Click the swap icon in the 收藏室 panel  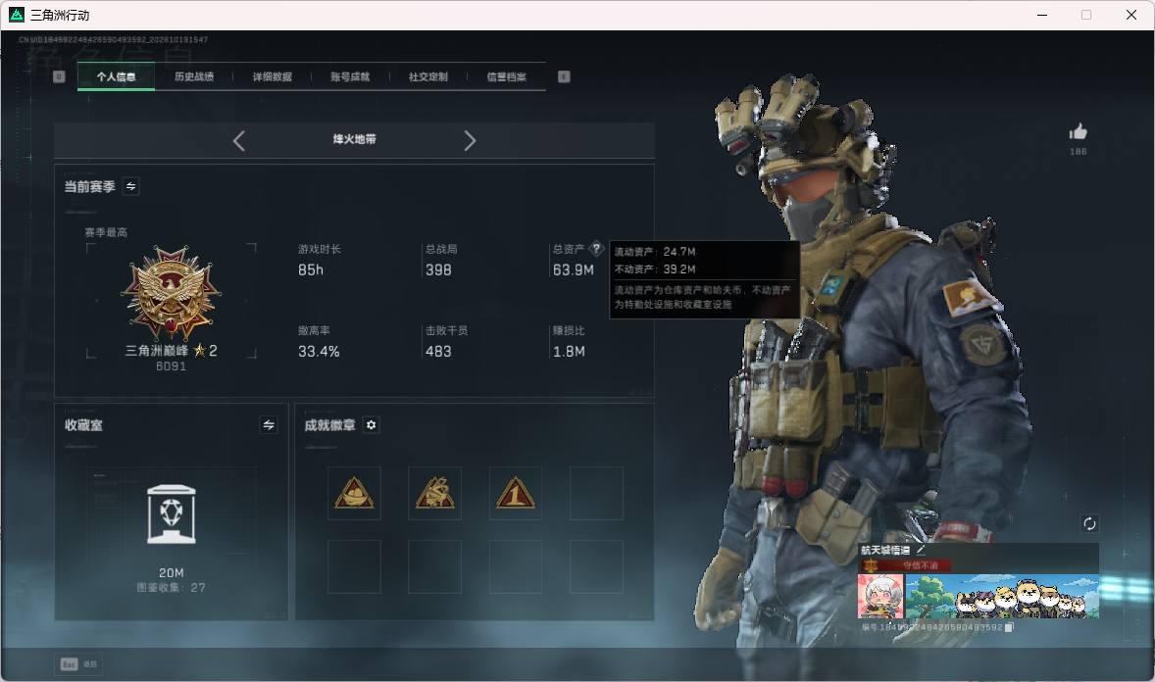point(269,425)
